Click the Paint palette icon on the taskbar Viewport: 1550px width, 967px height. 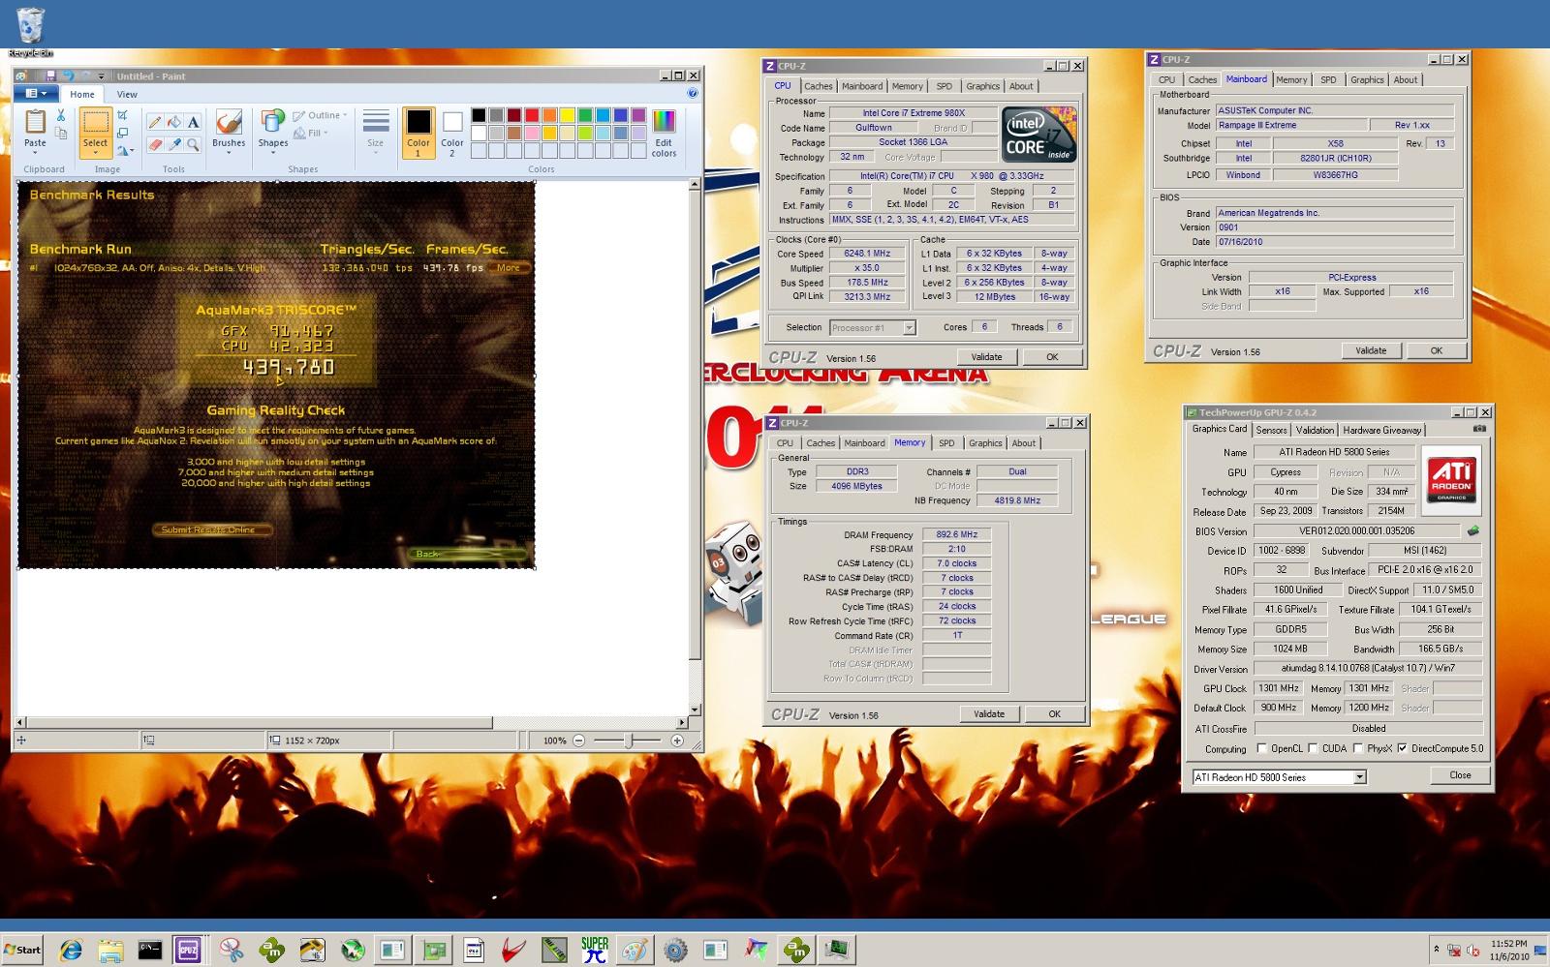pos(635,950)
